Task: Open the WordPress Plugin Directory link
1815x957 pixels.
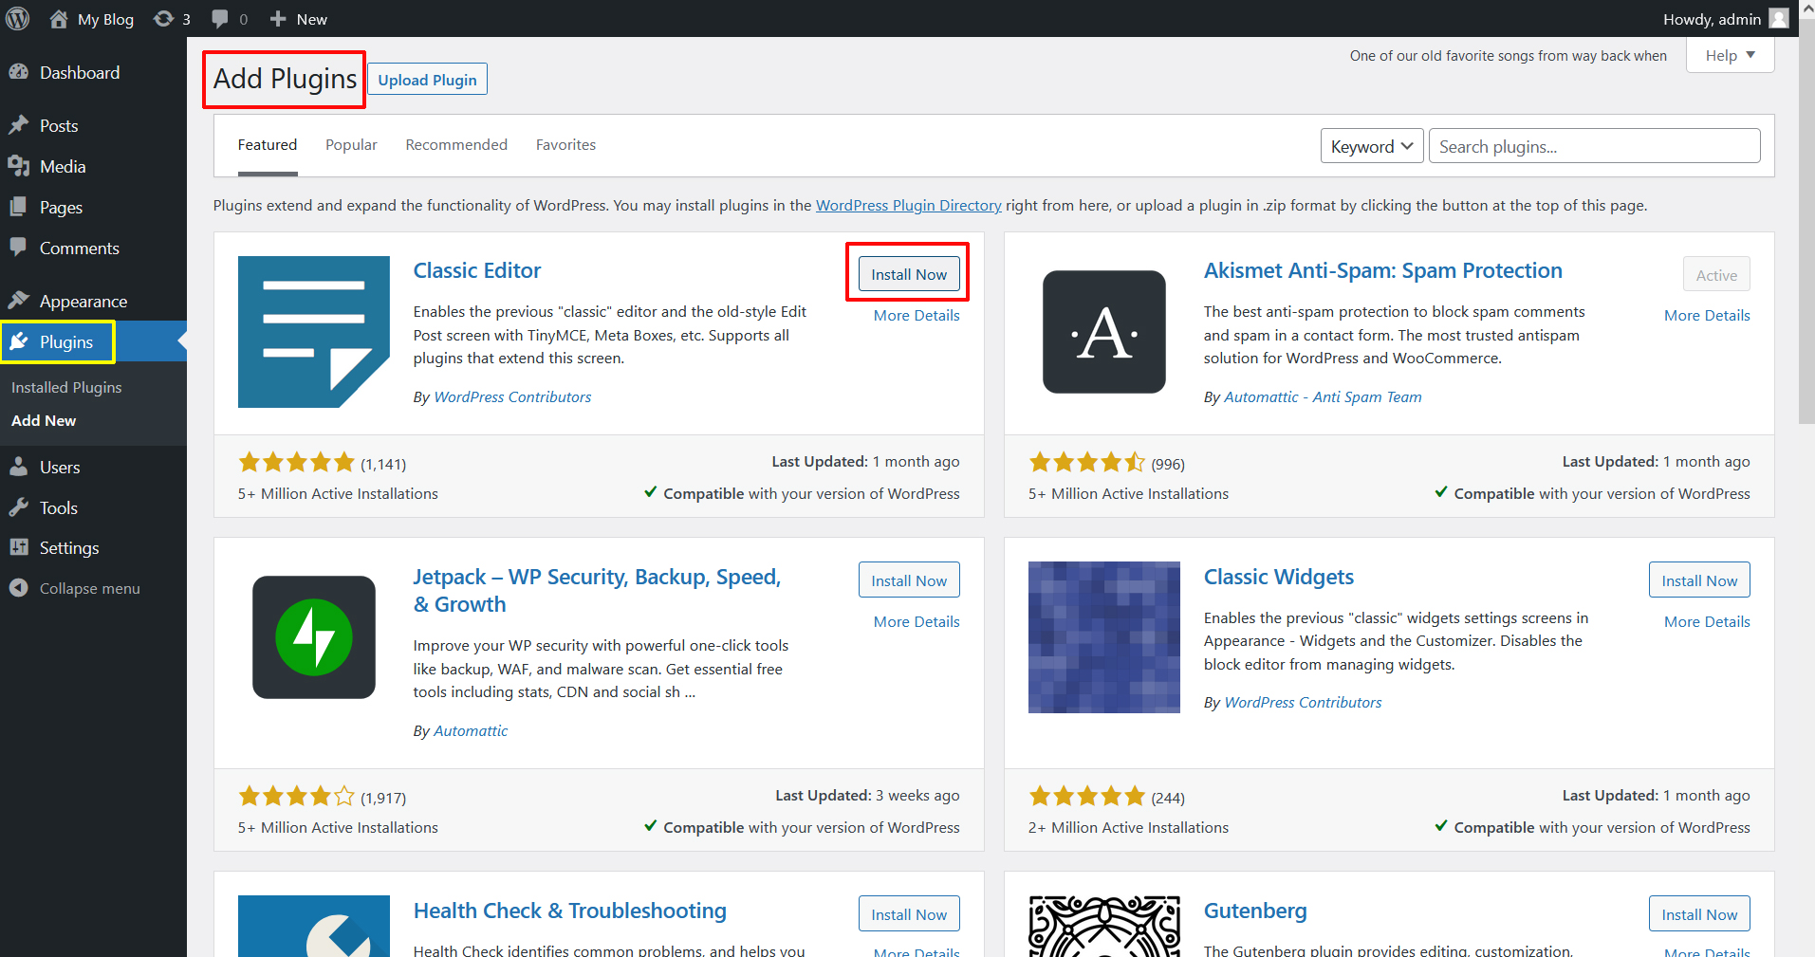Action: [x=908, y=205]
